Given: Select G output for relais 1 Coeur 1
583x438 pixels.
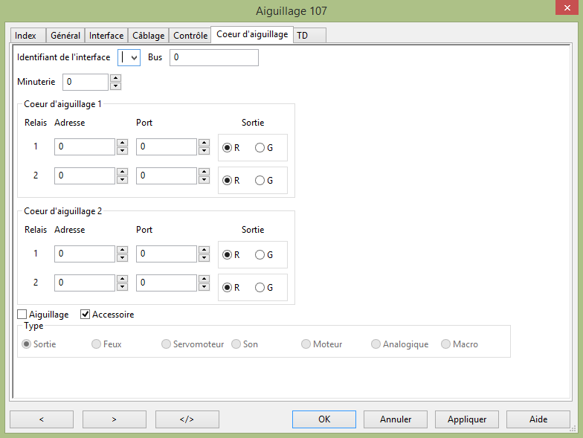Looking at the screenshot, I should [260, 147].
